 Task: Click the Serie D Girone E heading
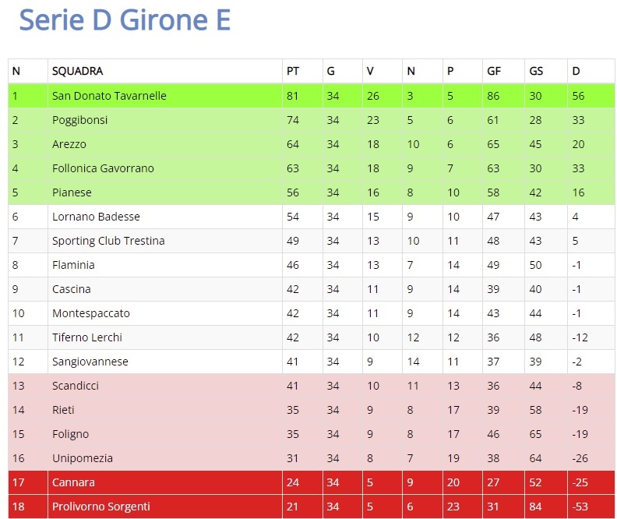125,19
